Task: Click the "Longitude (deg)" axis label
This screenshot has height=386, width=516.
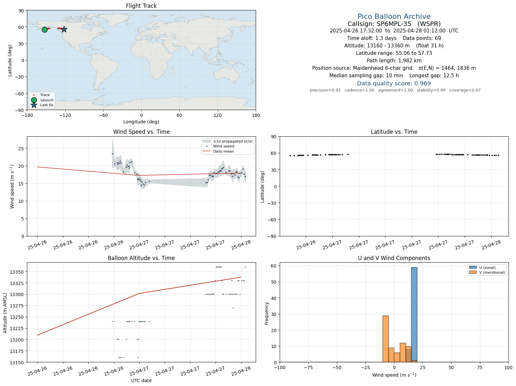Action: (141, 122)
